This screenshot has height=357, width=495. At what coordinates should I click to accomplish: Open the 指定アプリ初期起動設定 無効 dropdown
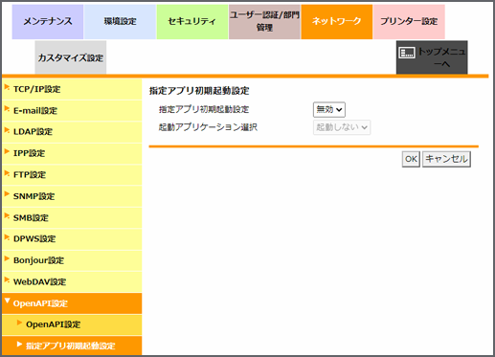pyautogui.click(x=329, y=110)
